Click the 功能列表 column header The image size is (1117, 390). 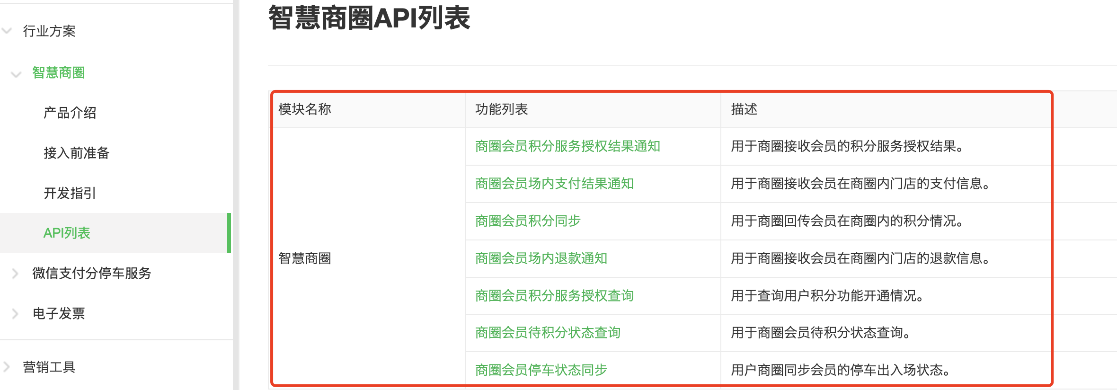[502, 109]
